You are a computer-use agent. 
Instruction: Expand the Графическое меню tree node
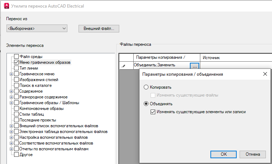[x=11, y=74]
